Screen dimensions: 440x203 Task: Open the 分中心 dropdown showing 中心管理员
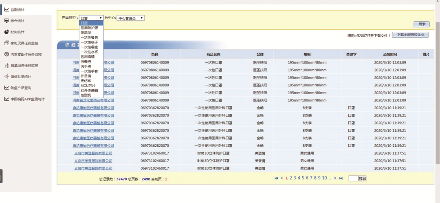point(130,18)
